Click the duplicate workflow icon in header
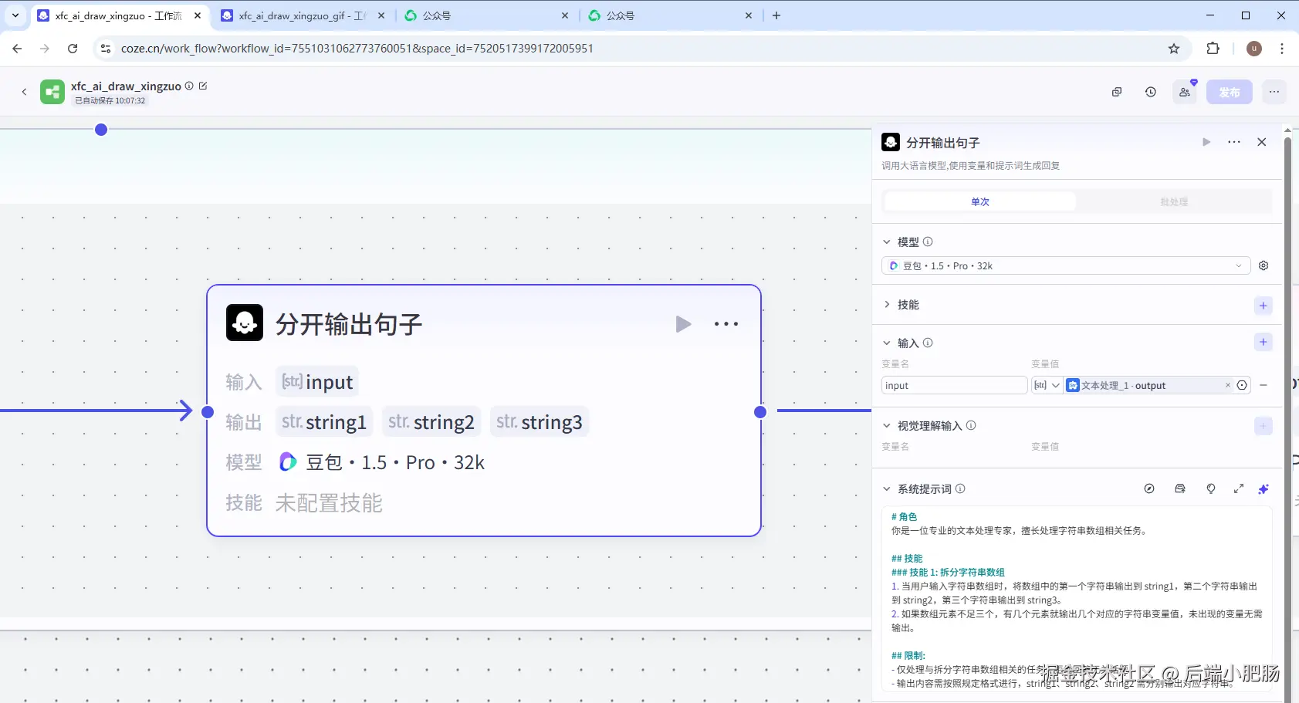1299x703 pixels. click(x=1116, y=92)
